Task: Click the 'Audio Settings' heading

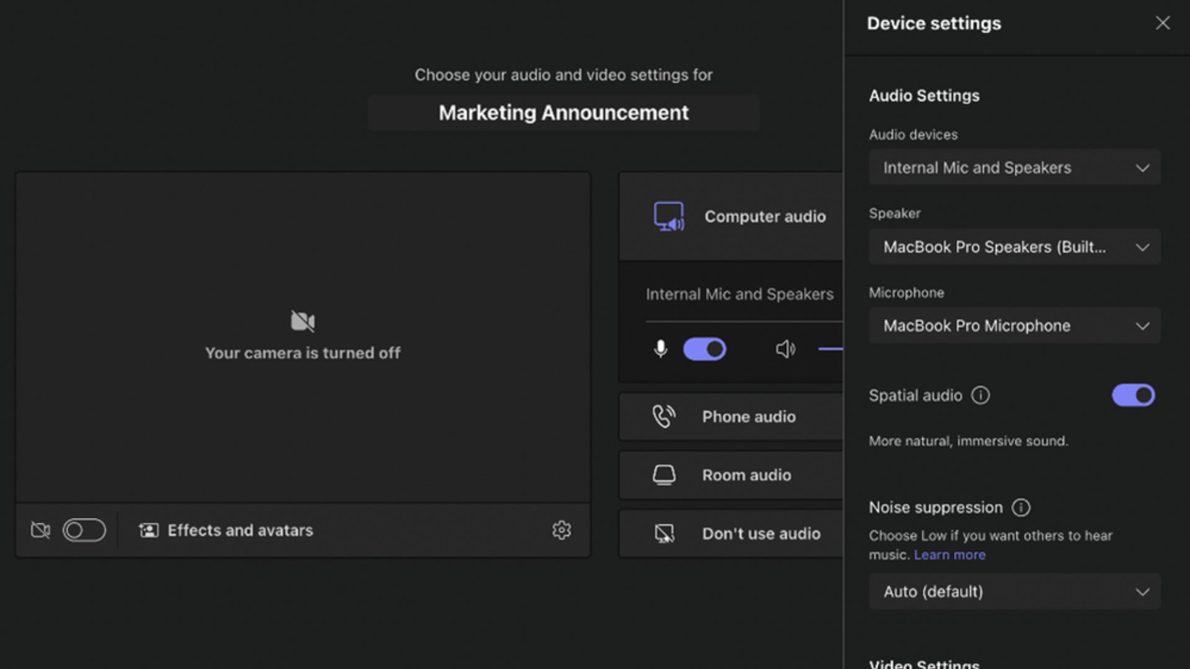Action: coord(924,95)
